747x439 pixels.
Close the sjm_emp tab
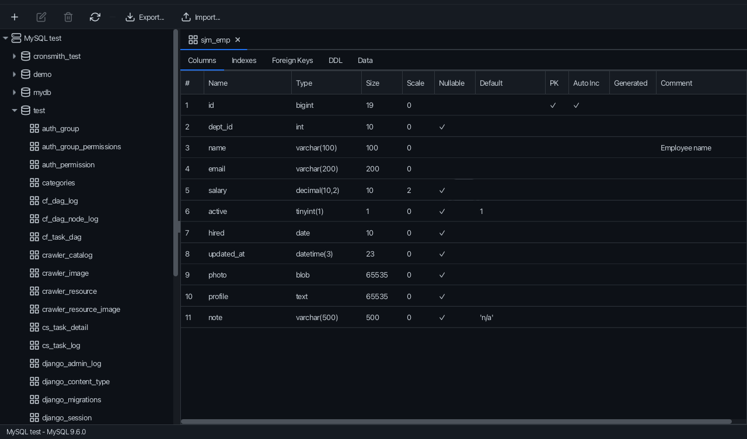point(238,40)
